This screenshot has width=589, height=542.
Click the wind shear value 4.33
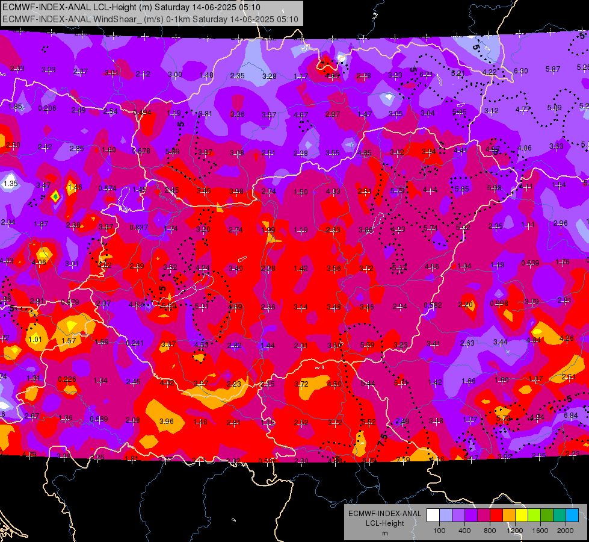click(x=333, y=192)
